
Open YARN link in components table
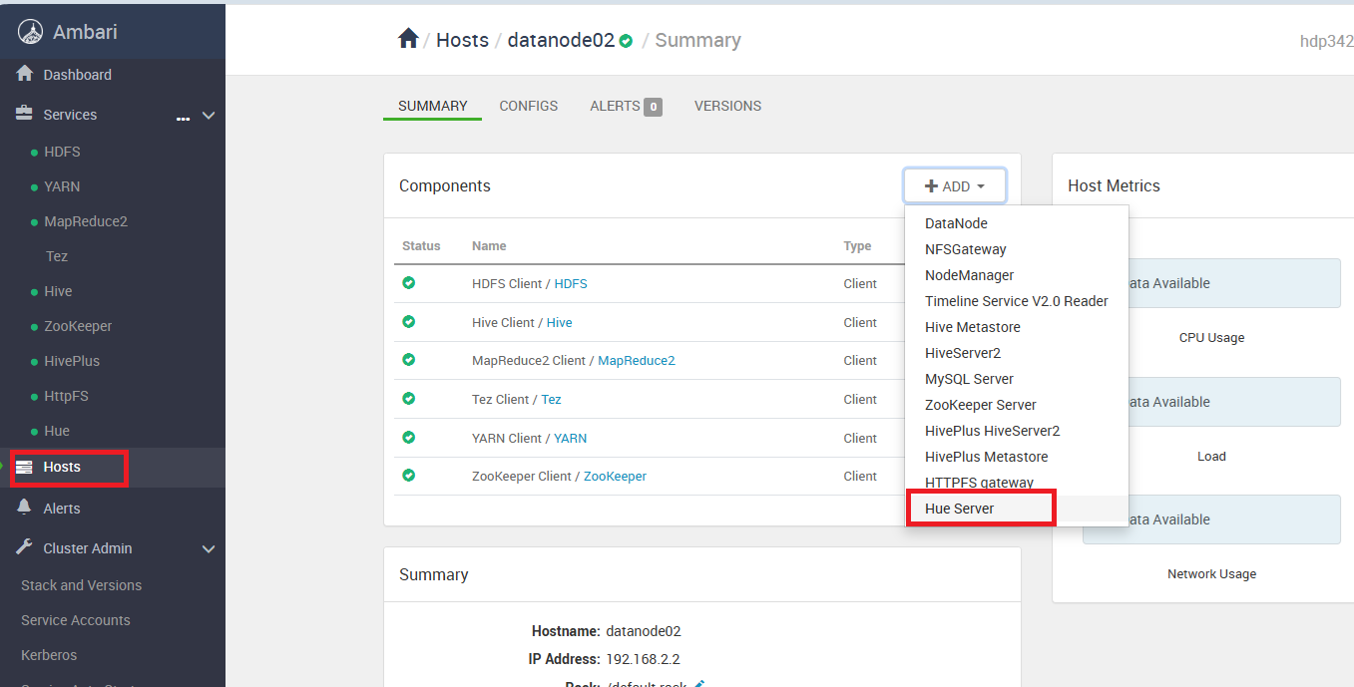pyautogui.click(x=570, y=439)
